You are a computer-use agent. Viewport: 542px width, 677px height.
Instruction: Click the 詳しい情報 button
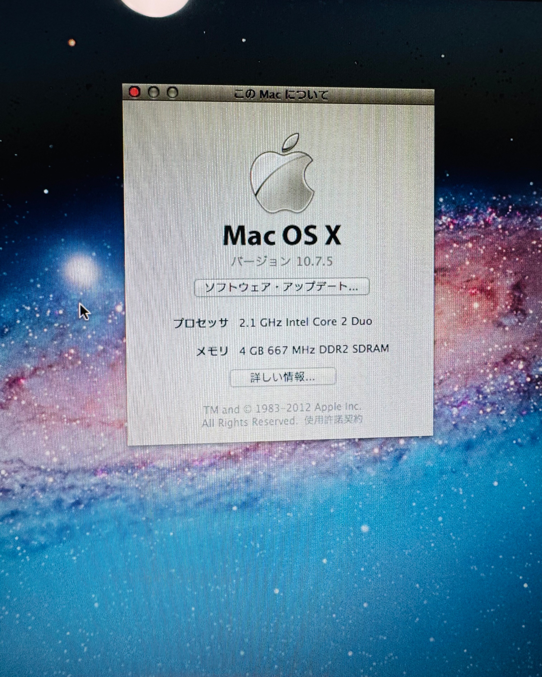tap(283, 377)
